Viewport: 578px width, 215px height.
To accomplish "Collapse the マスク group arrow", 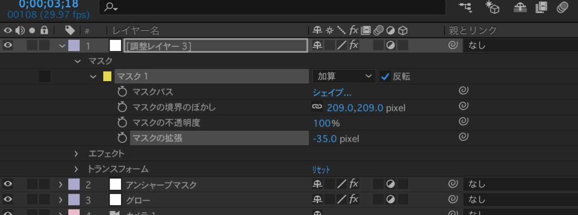I will click(x=77, y=61).
